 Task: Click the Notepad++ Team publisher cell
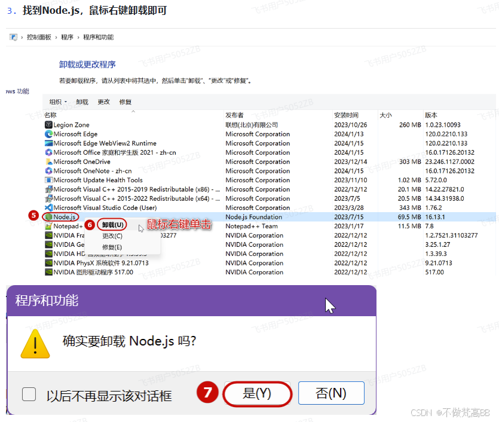click(252, 227)
